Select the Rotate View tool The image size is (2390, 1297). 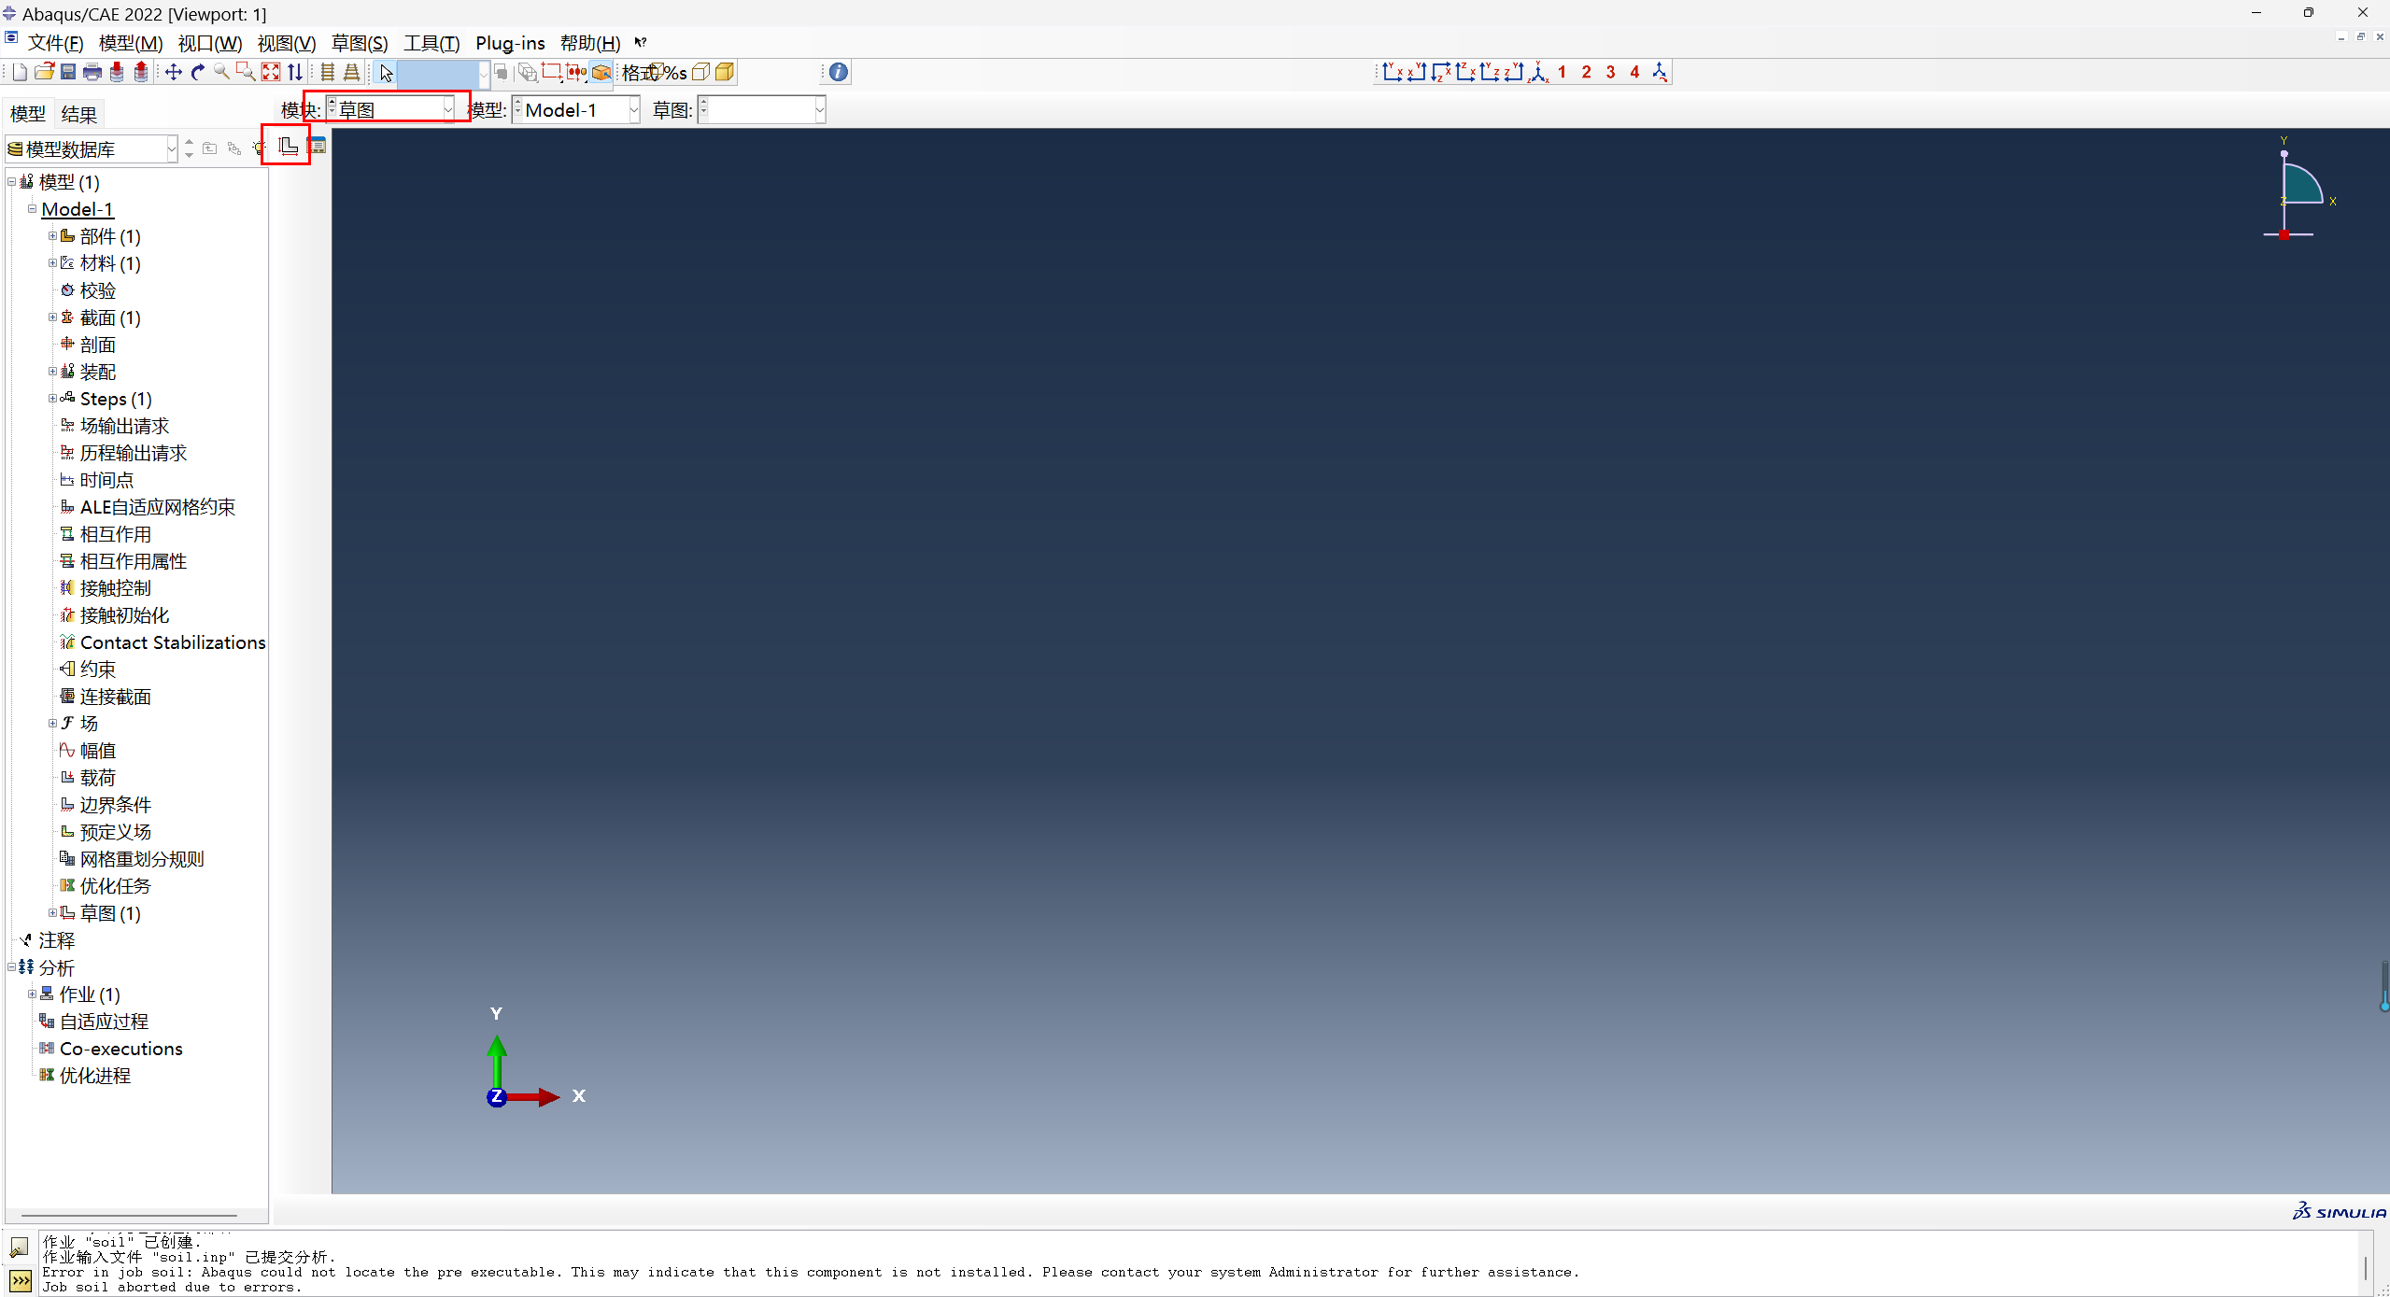pyautogui.click(x=198, y=72)
